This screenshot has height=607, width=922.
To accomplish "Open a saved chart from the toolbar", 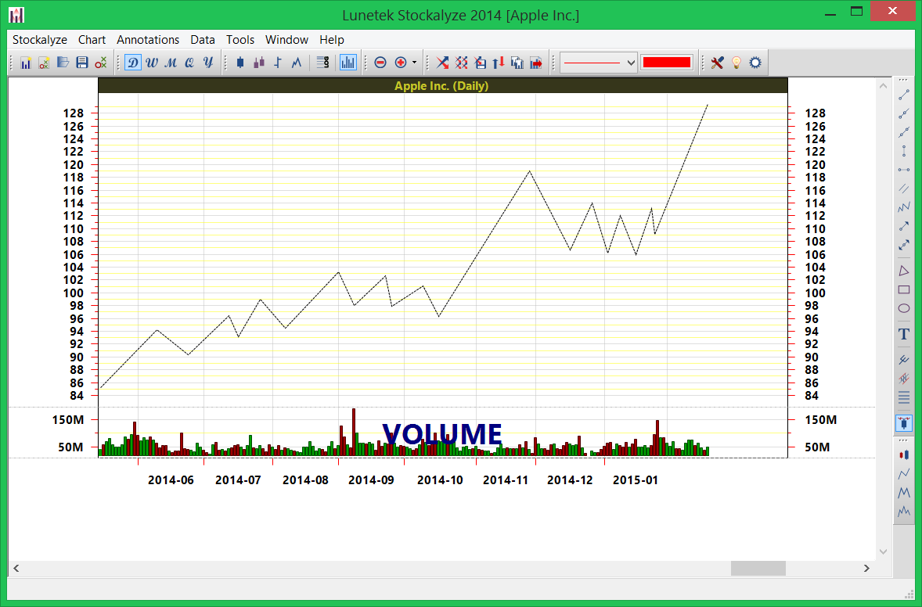I will point(63,62).
